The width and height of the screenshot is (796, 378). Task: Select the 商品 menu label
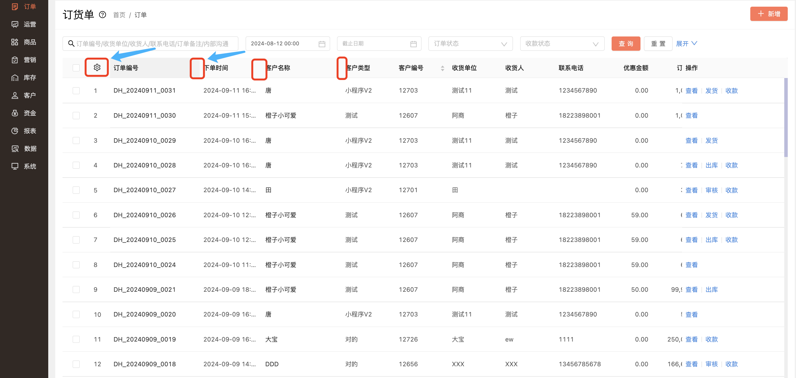(x=30, y=42)
